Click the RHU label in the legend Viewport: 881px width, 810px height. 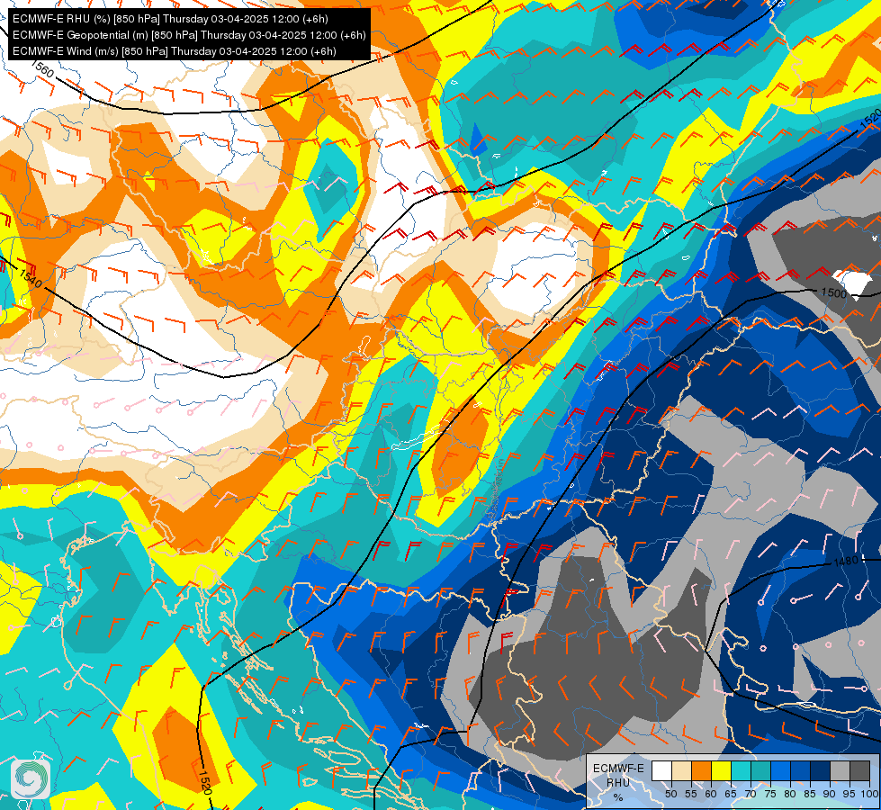[618, 782]
